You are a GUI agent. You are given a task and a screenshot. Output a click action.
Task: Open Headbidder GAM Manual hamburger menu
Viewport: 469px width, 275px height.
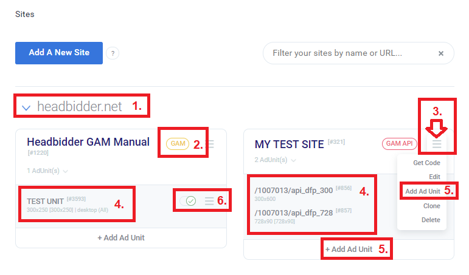click(x=210, y=144)
